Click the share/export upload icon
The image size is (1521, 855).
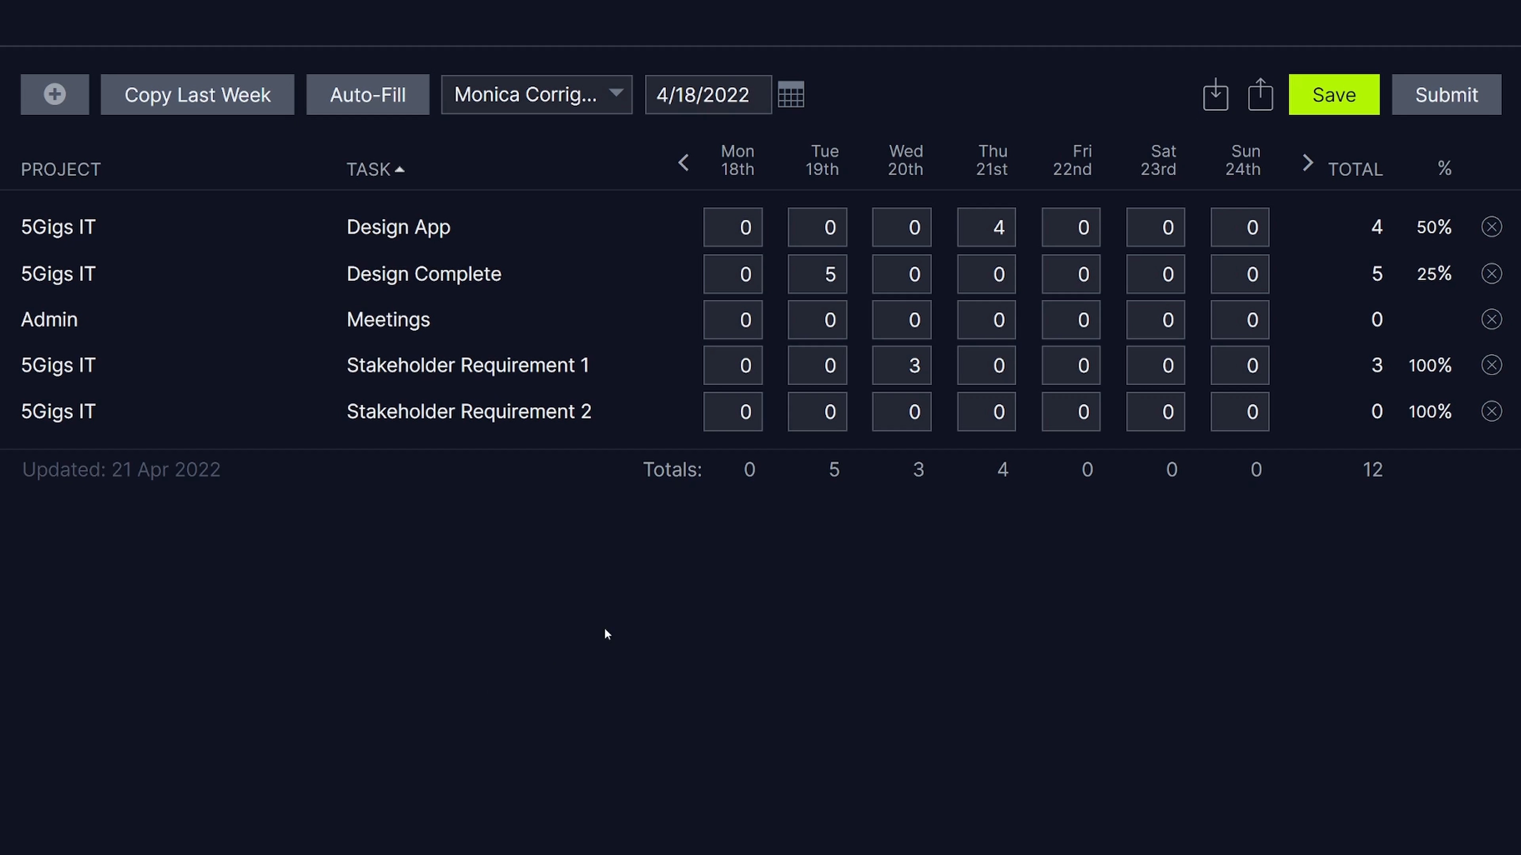(1260, 95)
